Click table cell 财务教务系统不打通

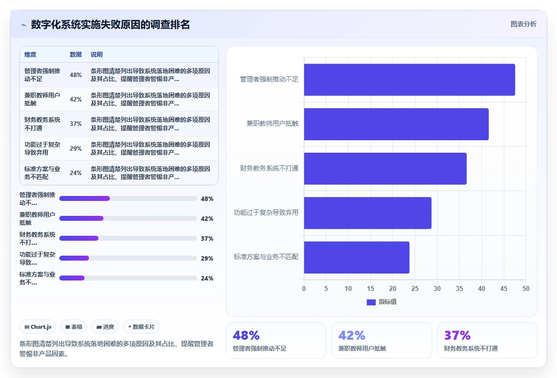42,124
